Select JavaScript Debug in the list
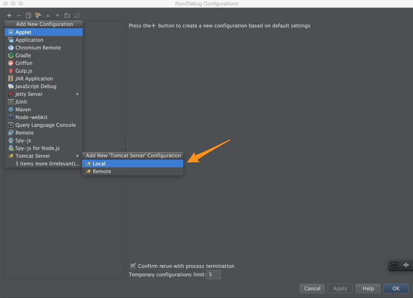This screenshot has height=298, width=413. 44,86
